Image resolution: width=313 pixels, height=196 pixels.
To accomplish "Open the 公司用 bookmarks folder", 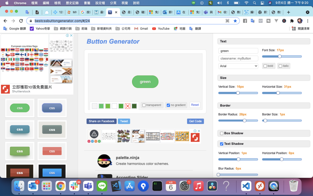I will click(123, 28).
